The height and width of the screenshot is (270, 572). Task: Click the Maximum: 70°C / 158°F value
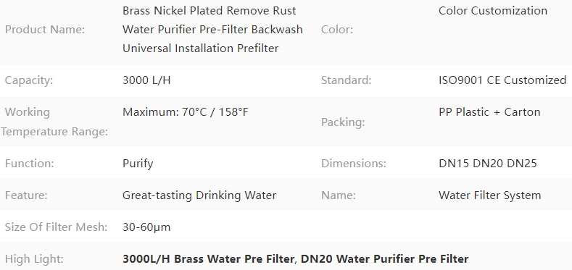pos(186,112)
